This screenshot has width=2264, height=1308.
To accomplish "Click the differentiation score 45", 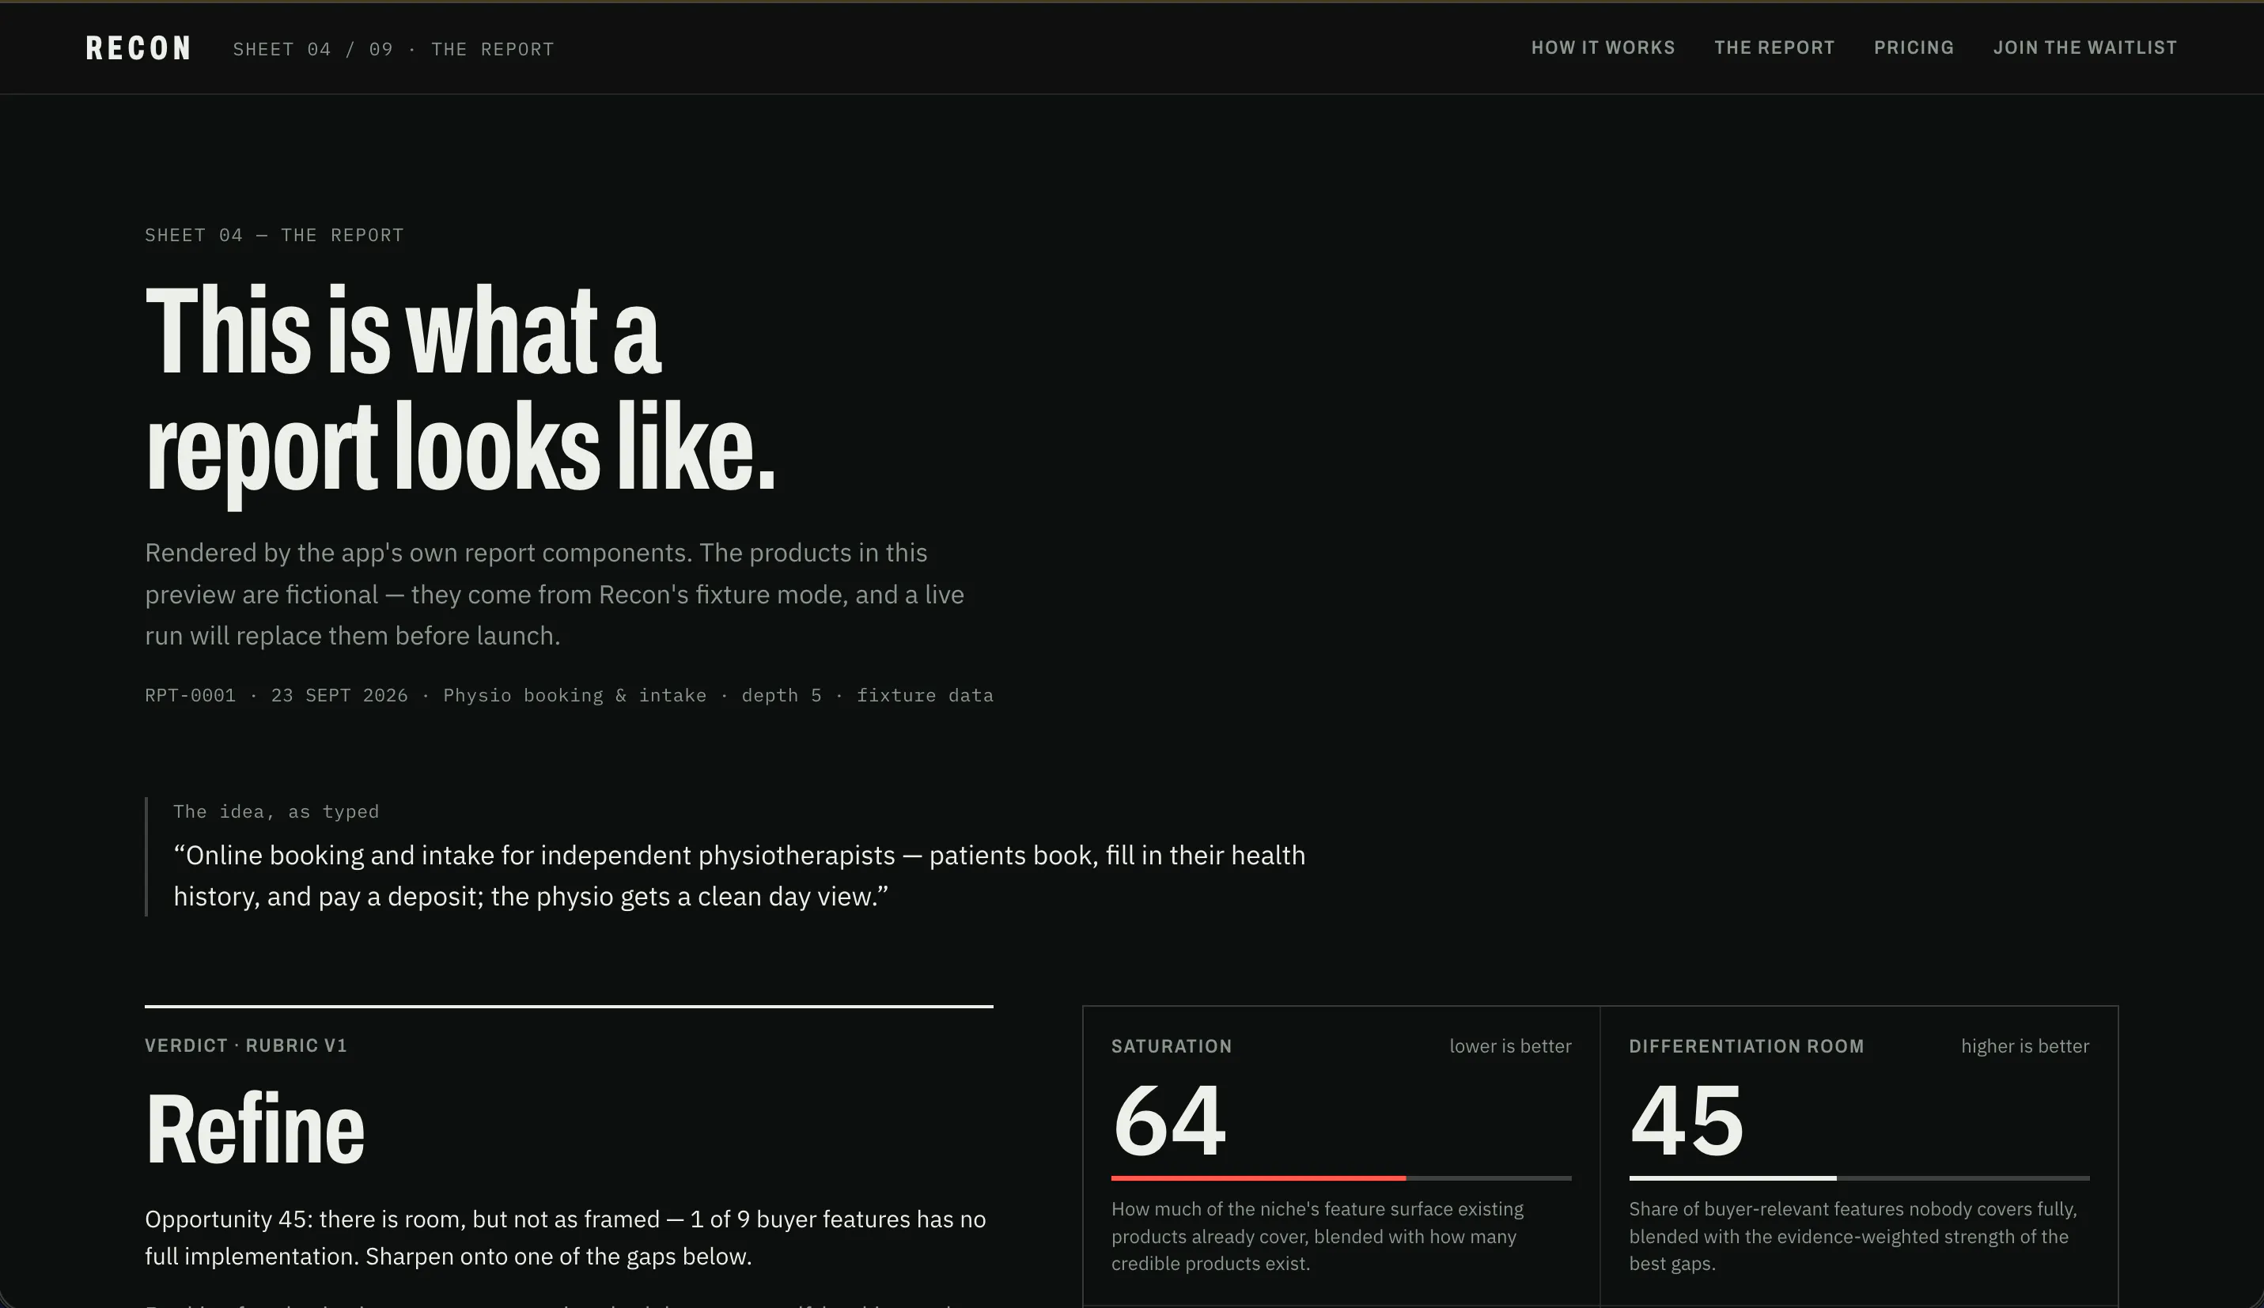I will pyautogui.click(x=1687, y=1121).
